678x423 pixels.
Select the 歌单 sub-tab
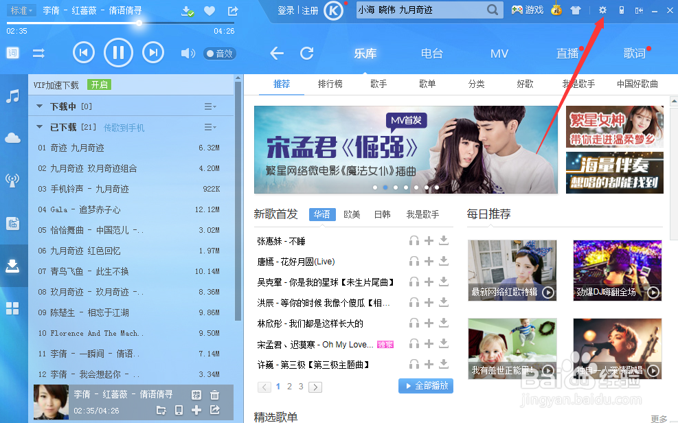tap(427, 84)
